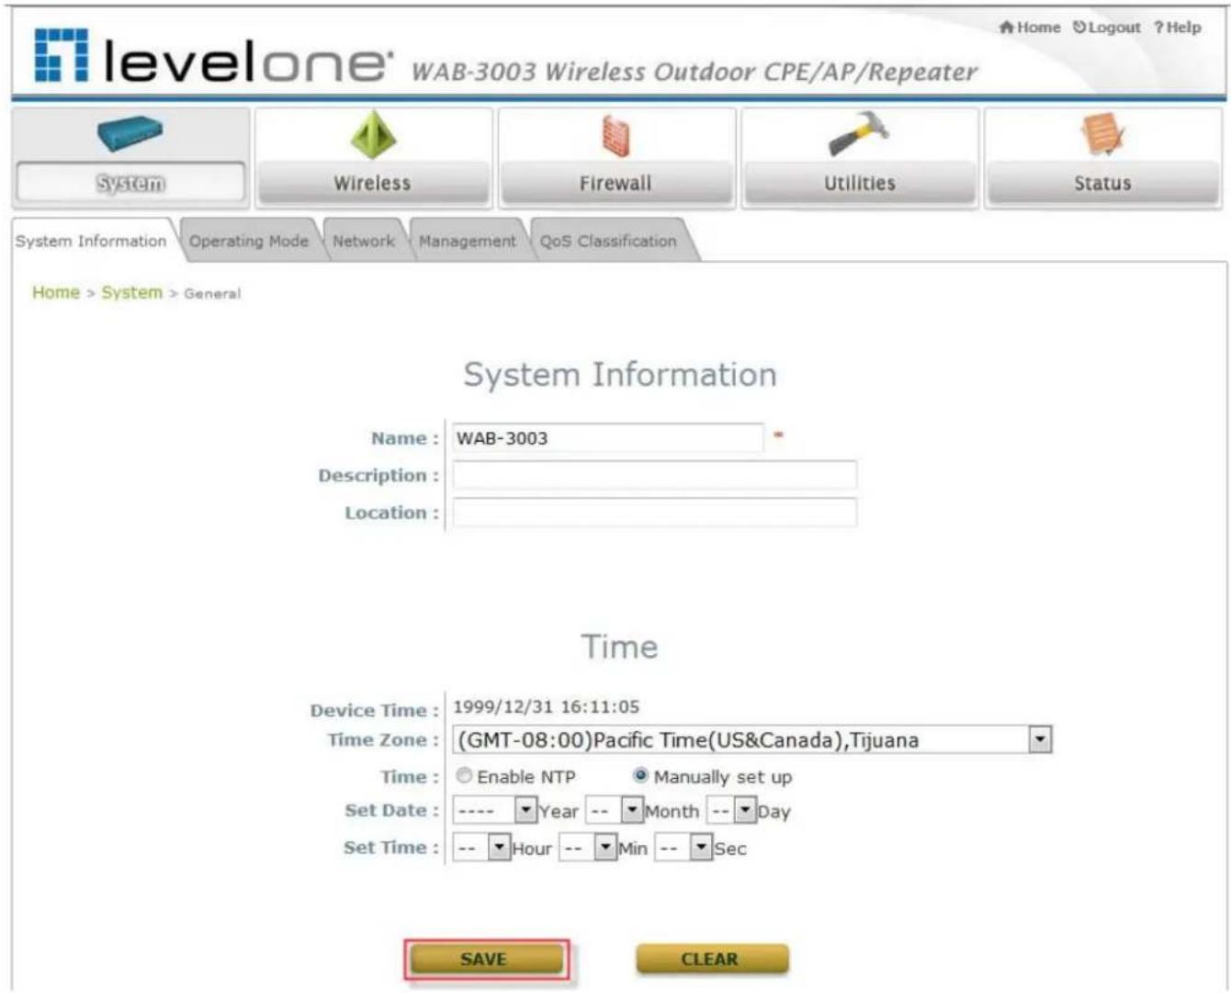Screen dimensions: 1231x993
Task: Click the Firewall brick wall icon
Action: tap(615, 136)
